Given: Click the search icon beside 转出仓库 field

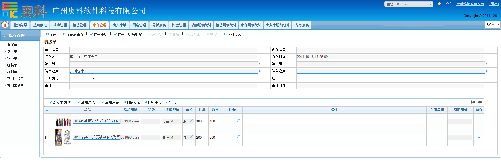Looking at the screenshot, I should [260, 71].
